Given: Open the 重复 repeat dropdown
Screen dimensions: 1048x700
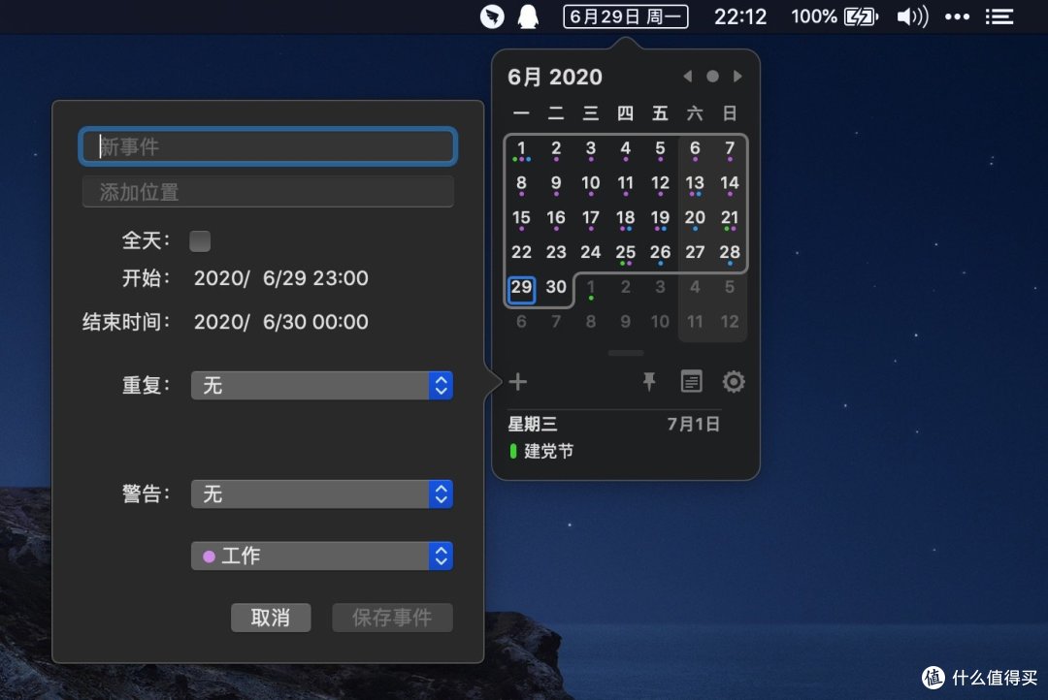Looking at the screenshot, I should [321, 385].
